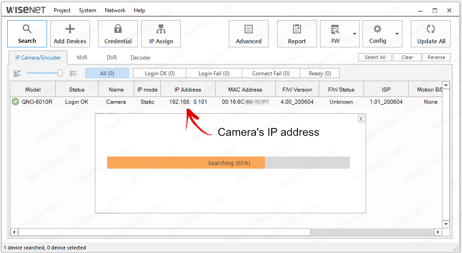Screen dimensions: 462x253
Task: Switch to large thumbnail view icon
Action: click(x=17, y=73)
